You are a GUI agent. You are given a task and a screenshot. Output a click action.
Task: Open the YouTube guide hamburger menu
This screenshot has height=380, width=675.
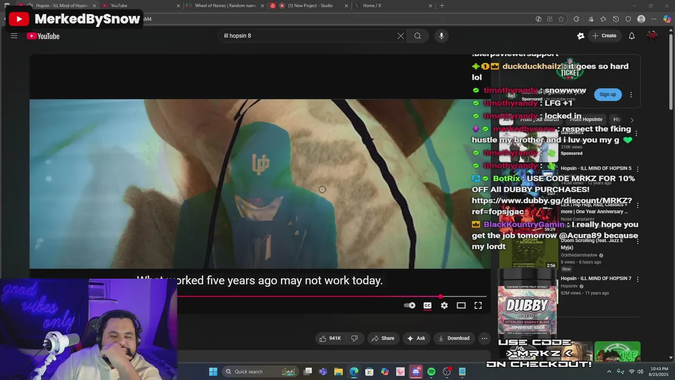pos(14,36)
